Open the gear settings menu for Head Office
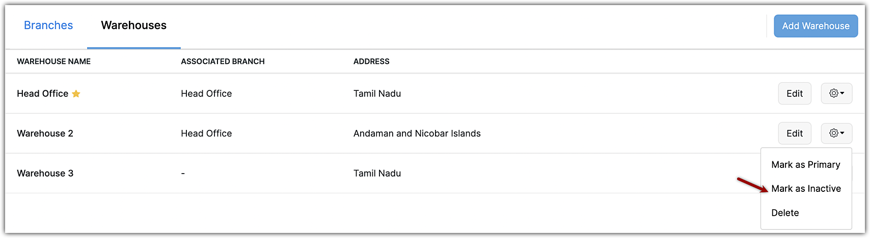 click(x=836, y=93)
